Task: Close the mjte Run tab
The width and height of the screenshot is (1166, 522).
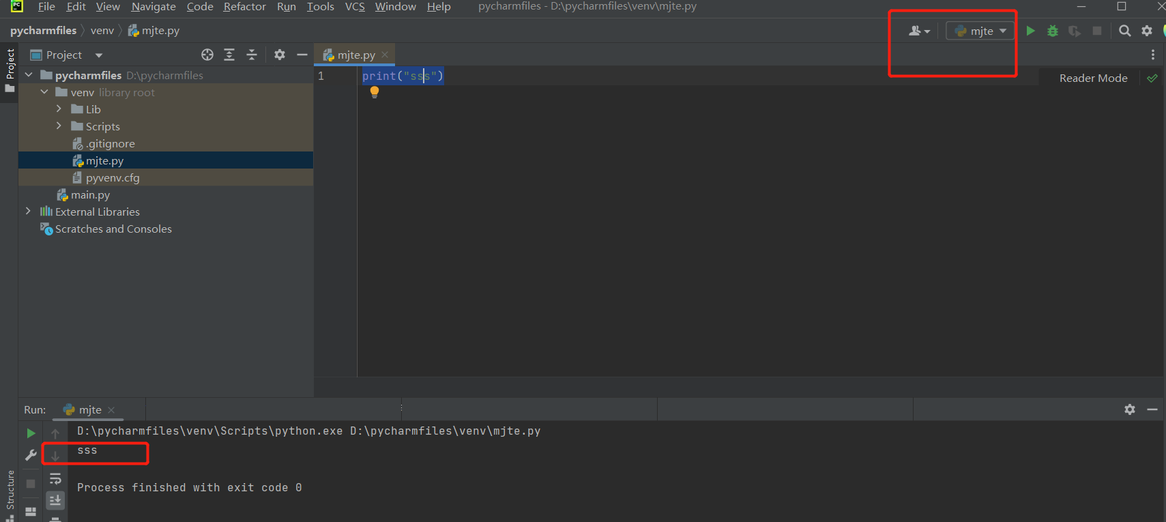Action: pos(111,410)
